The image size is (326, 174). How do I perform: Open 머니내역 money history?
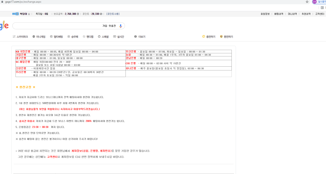292,14
